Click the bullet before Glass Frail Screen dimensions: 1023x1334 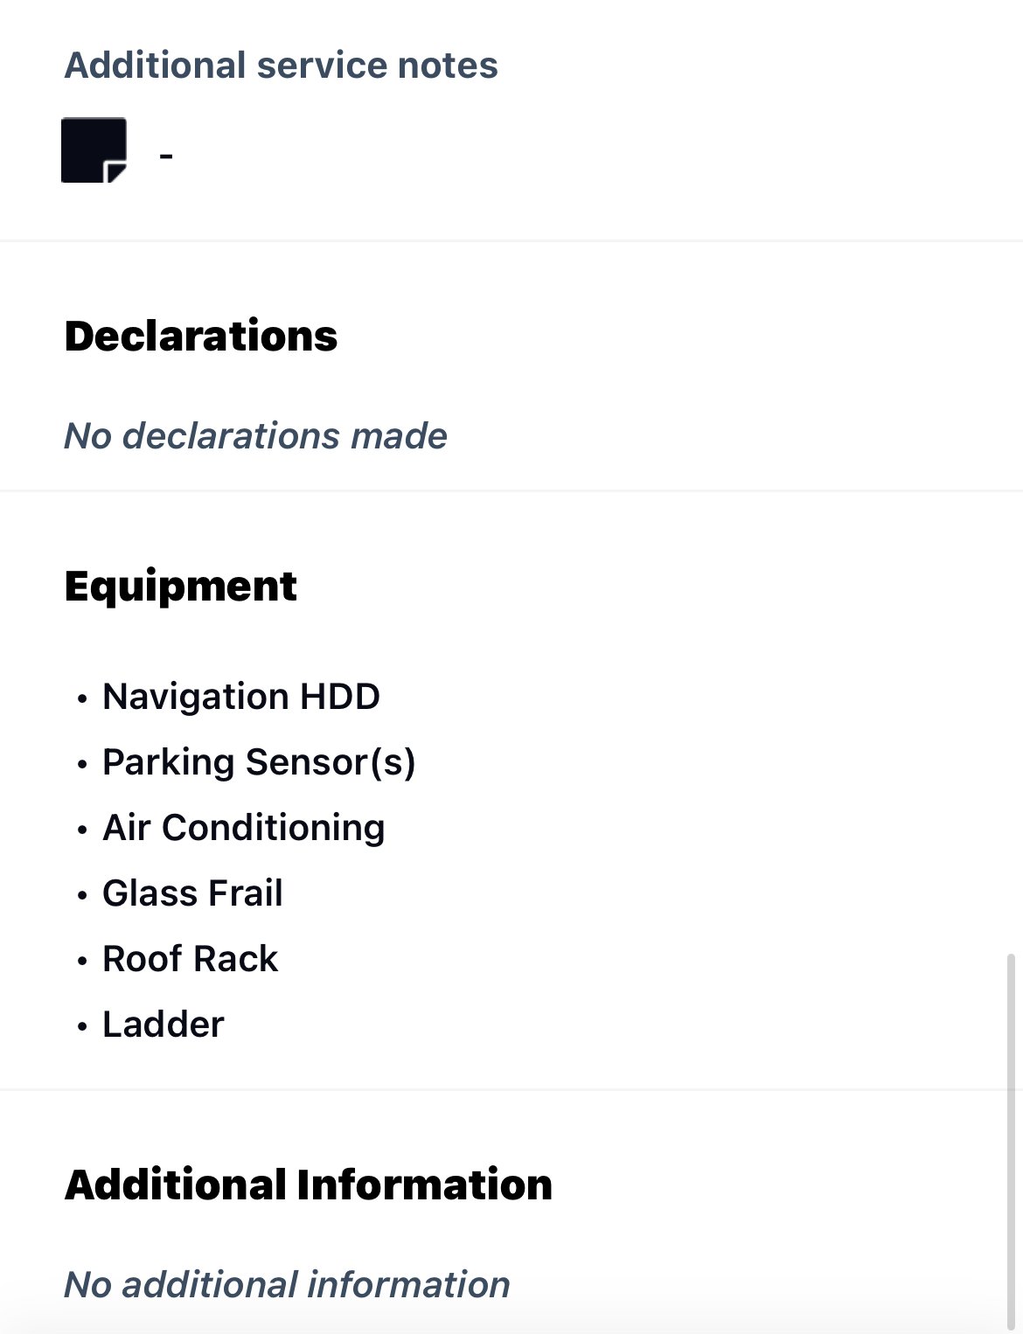(82, 896)
